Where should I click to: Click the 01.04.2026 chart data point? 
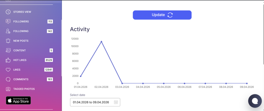(80, 76)
